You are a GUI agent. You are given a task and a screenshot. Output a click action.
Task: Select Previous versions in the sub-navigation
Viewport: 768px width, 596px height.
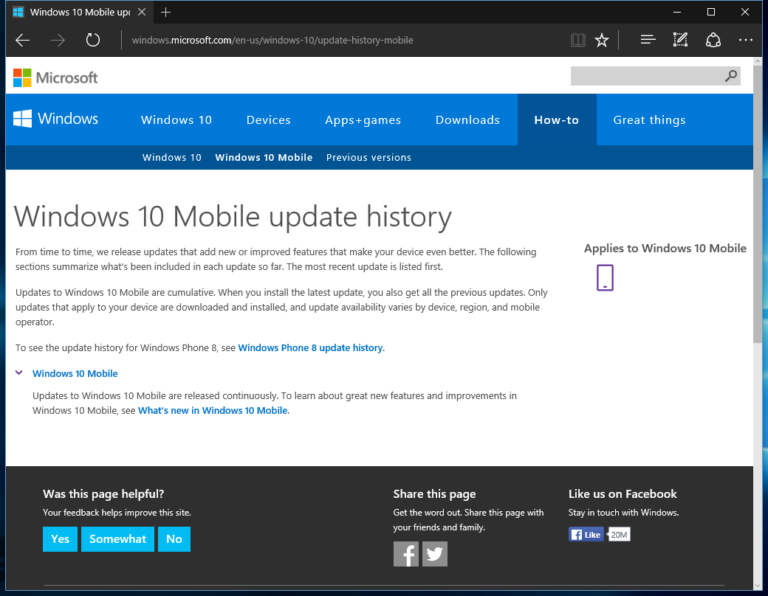[368, 157]
